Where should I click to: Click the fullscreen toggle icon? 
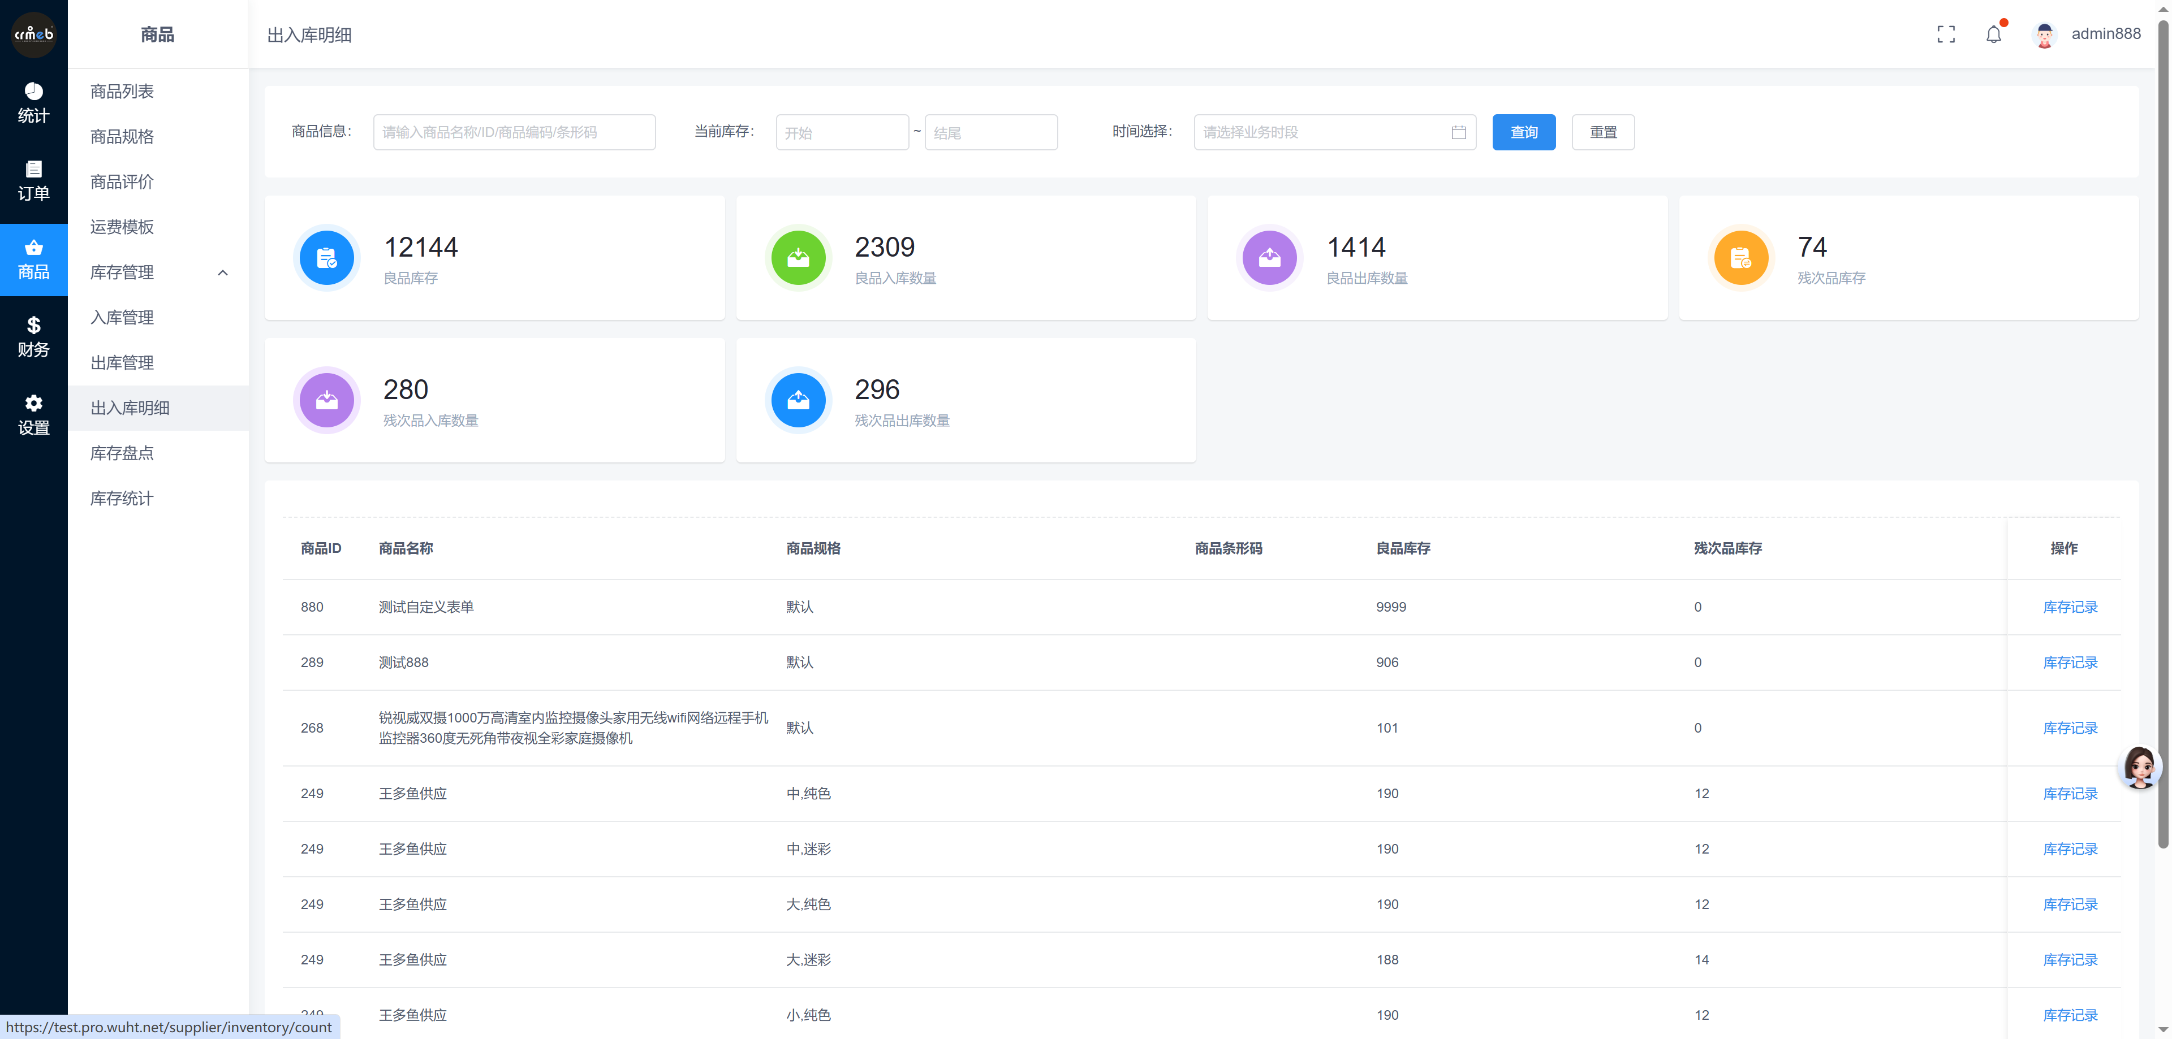tap(1945, 34)
